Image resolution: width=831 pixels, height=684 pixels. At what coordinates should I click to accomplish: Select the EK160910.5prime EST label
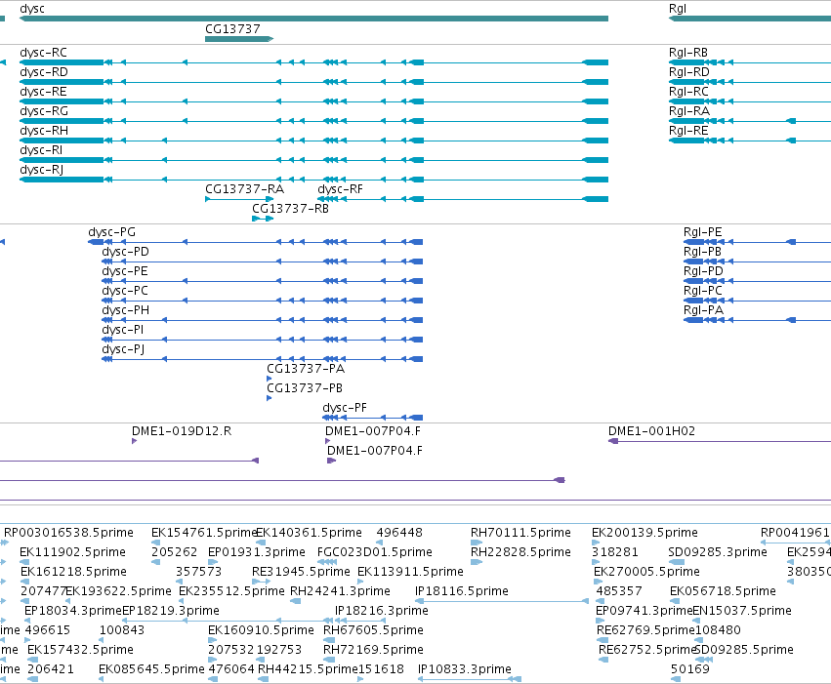(262, 630)
